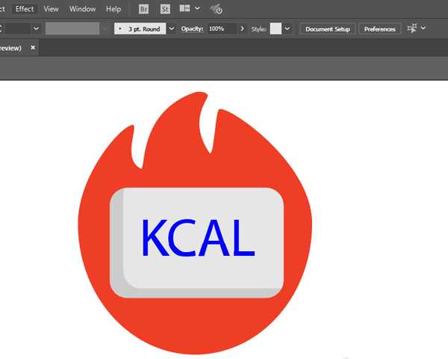The image size is (448, 359).
Task: Click the Arrange Documents layout icon
Action: click(184, 8)
